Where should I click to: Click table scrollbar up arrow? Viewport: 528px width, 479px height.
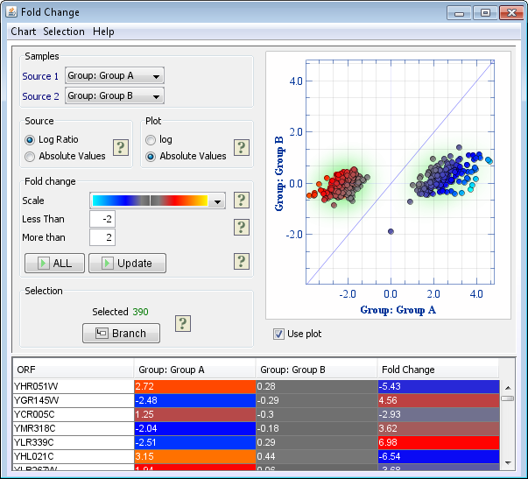[508, 388]
